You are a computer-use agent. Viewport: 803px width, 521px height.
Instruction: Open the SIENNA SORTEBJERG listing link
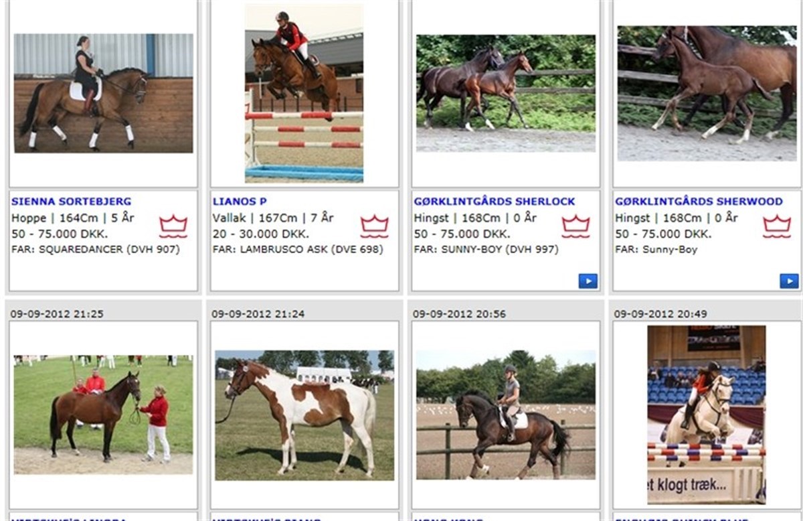point(72,201)
